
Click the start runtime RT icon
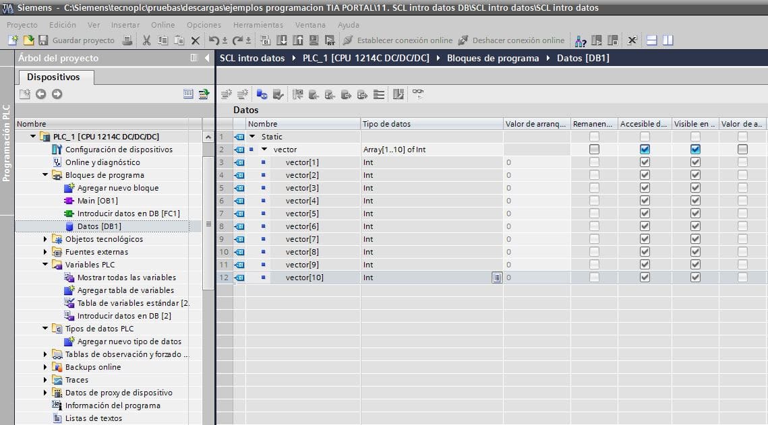(x=330, y=40)
